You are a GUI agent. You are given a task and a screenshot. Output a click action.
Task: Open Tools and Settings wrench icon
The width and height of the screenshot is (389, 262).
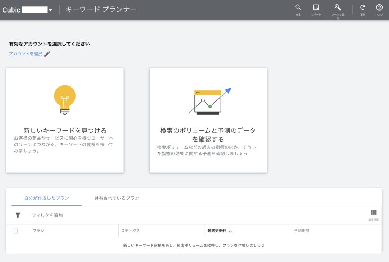click(x=337, y=8)
